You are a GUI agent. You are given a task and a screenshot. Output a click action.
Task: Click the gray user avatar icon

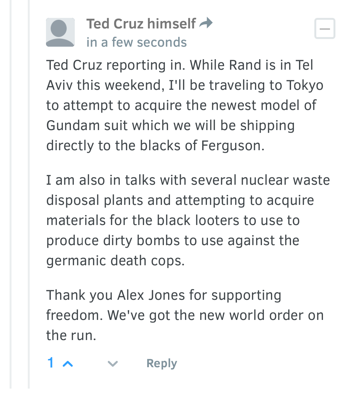pyautogui.click(x=60, y=32)
